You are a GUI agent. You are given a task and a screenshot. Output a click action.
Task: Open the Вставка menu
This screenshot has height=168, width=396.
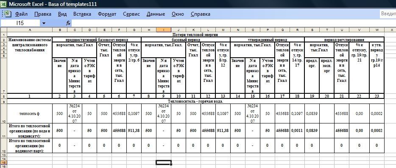[82, 14]
